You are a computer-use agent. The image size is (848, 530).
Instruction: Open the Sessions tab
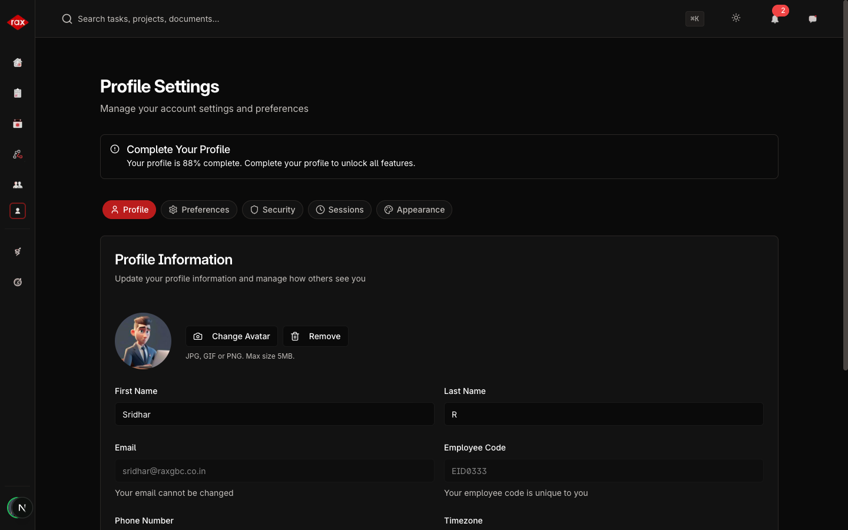tap(340, 210)
